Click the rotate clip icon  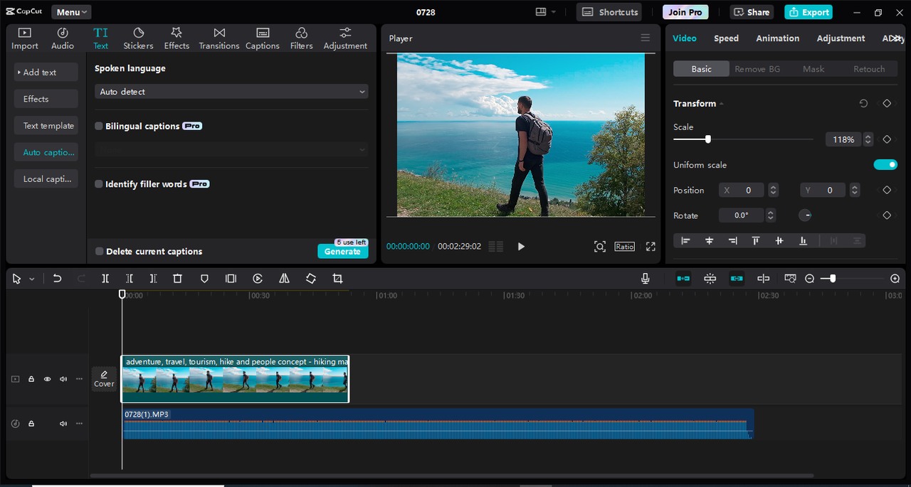[311, 279]
